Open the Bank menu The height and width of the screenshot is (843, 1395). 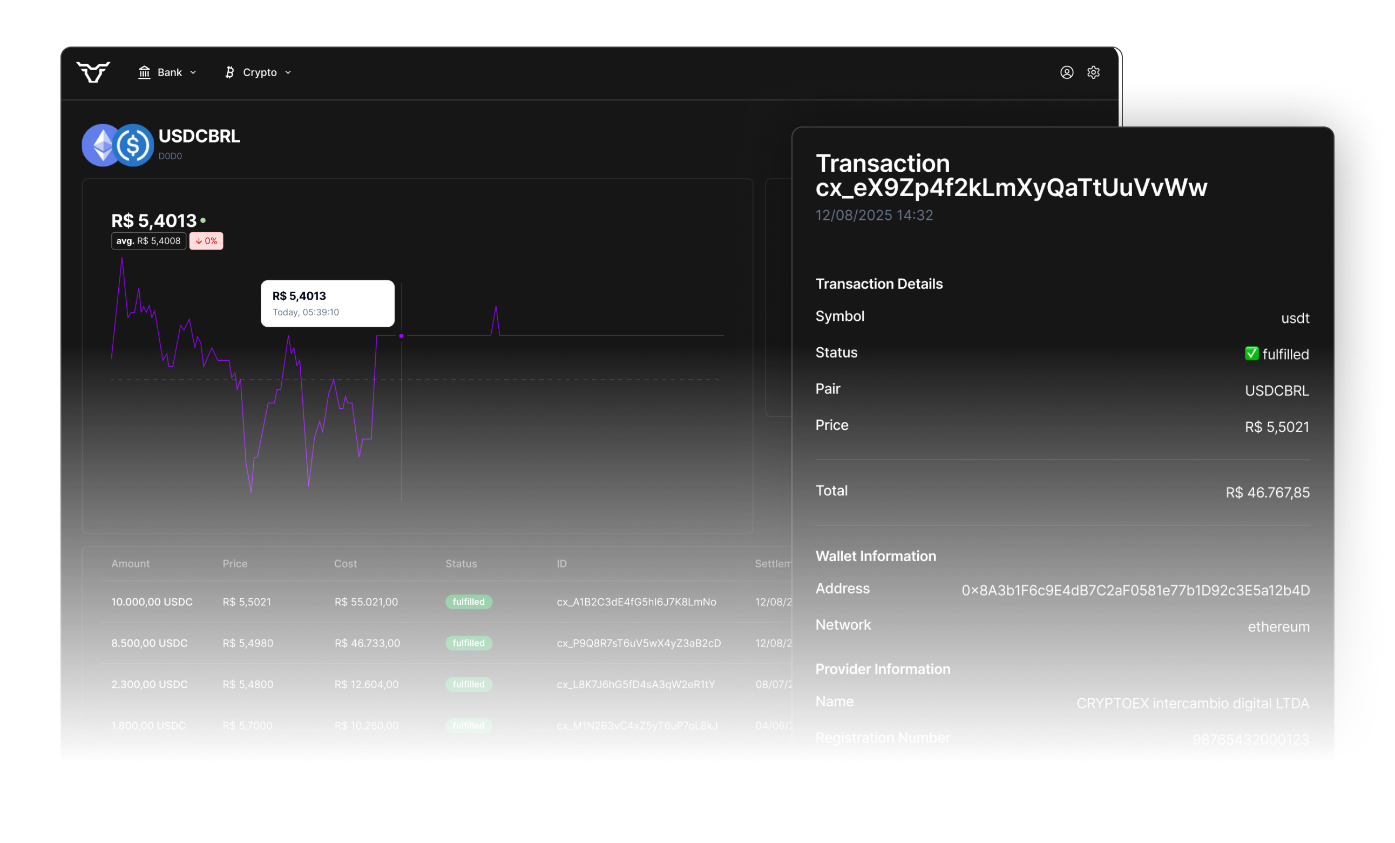(x=169, y=72)
